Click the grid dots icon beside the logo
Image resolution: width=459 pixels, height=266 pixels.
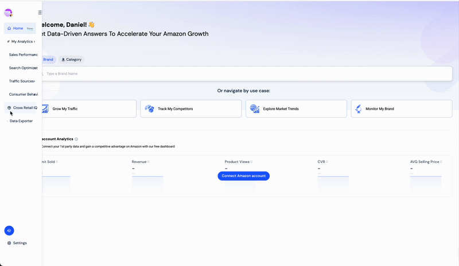40,12
